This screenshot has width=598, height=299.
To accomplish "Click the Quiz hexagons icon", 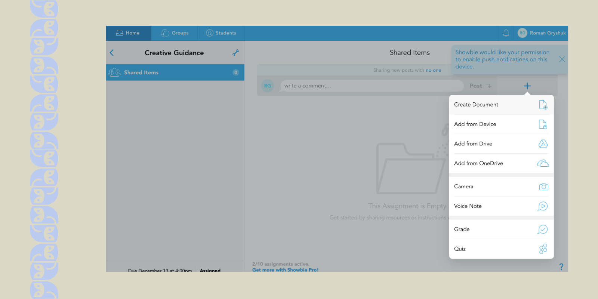I will tap(543, 249).
